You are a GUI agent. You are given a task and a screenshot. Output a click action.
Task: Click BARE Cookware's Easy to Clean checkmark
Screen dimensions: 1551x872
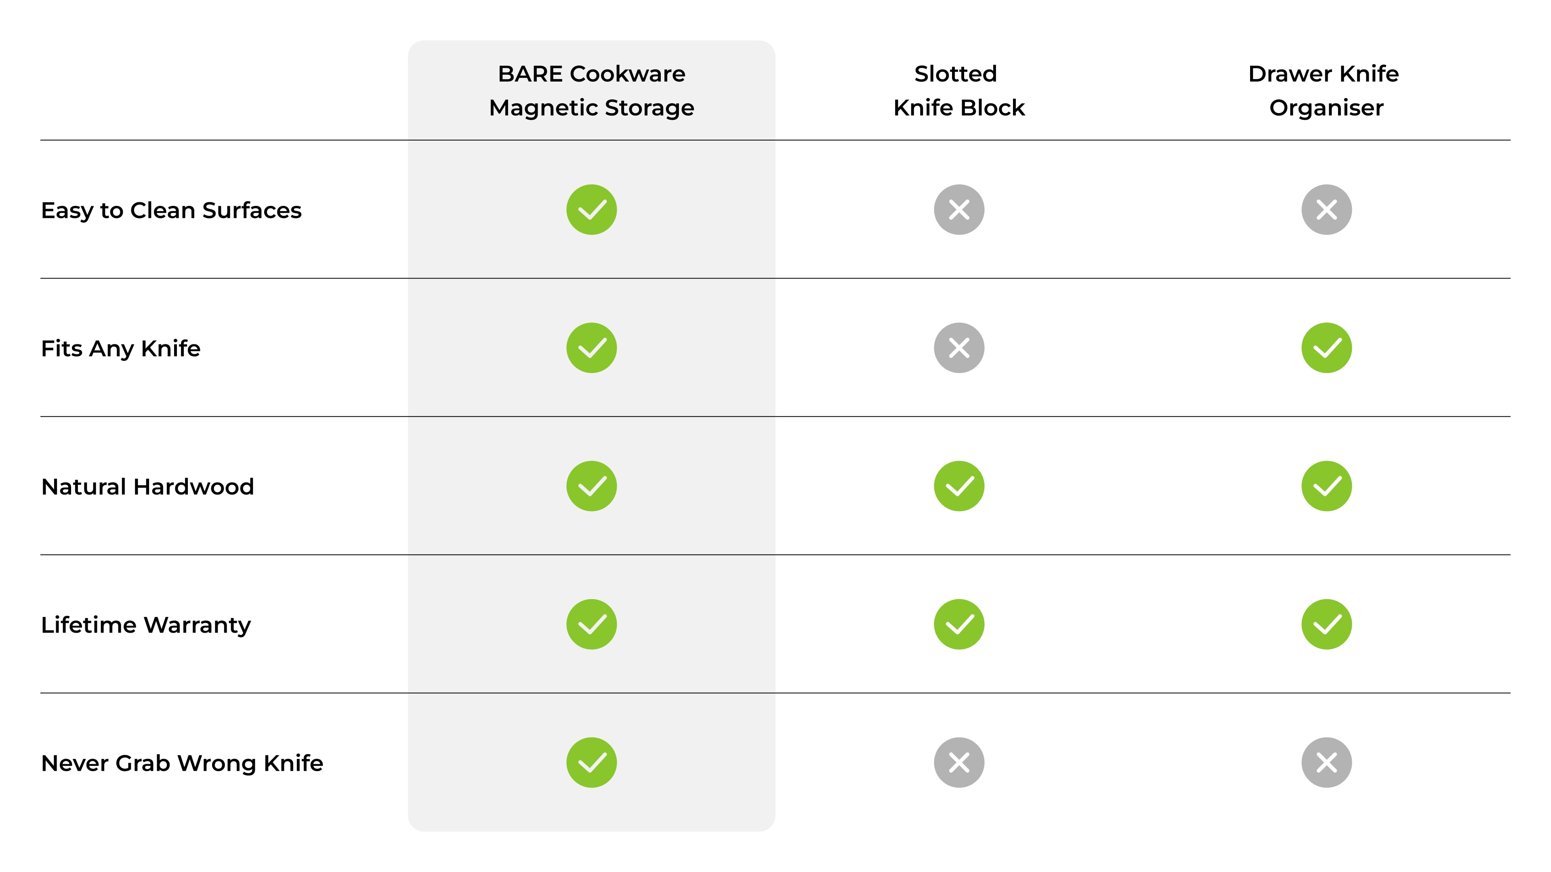tap(591, 210)
